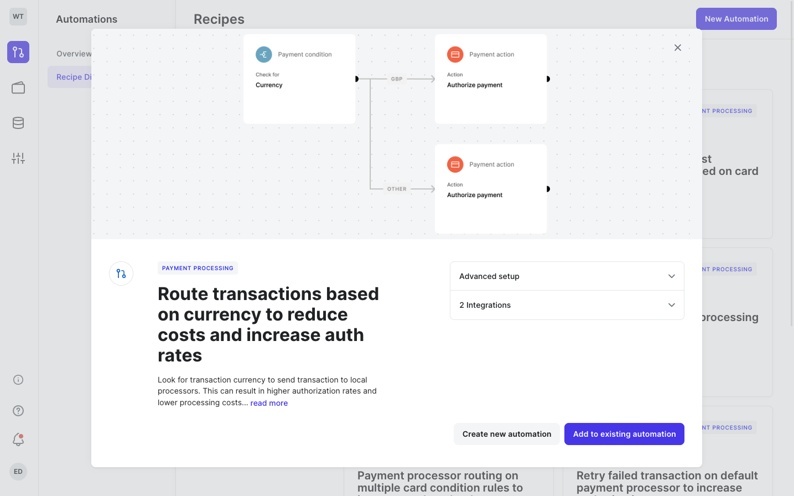The height and width of the screenshot is (496, 794).
Task: Collapse the Advanced setup chevron
Action: click(x=671, y=276)
